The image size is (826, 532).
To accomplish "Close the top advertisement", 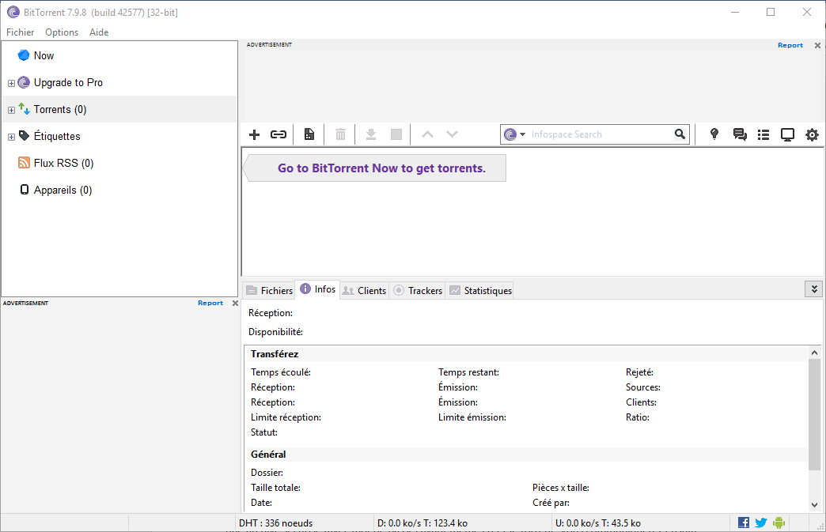I will (817, 45).
